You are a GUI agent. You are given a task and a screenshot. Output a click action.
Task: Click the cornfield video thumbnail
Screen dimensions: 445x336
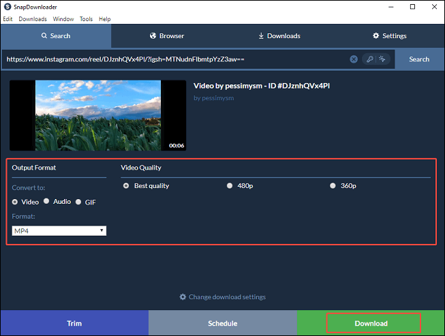[98, 115]
